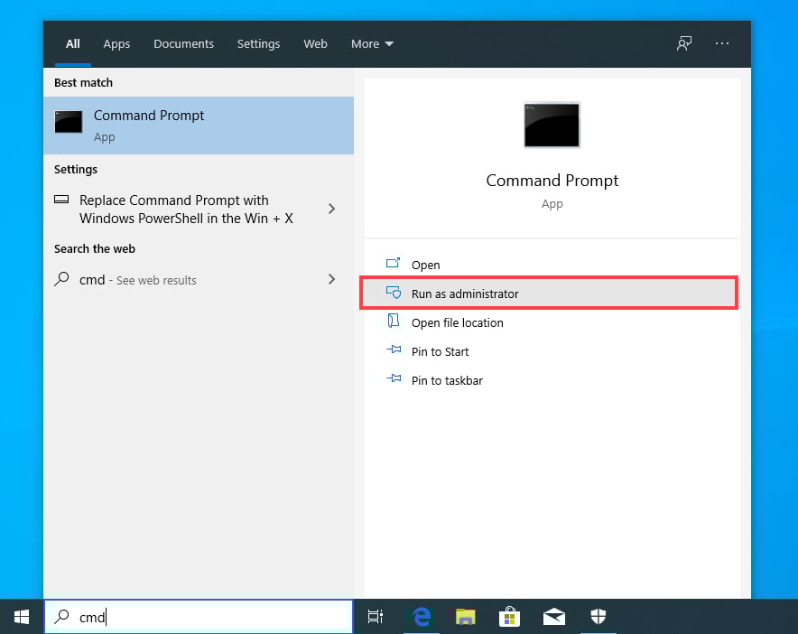Image resolution: width=798 pixels, height=634 pixels.
Task: Switch to the Apps tab
Action: pyautogui.click(x=116, y=43)
